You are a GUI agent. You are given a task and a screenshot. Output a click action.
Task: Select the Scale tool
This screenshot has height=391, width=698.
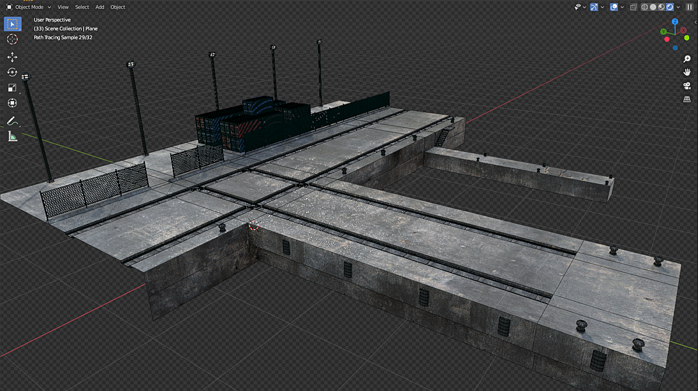(x=12, y=87)
